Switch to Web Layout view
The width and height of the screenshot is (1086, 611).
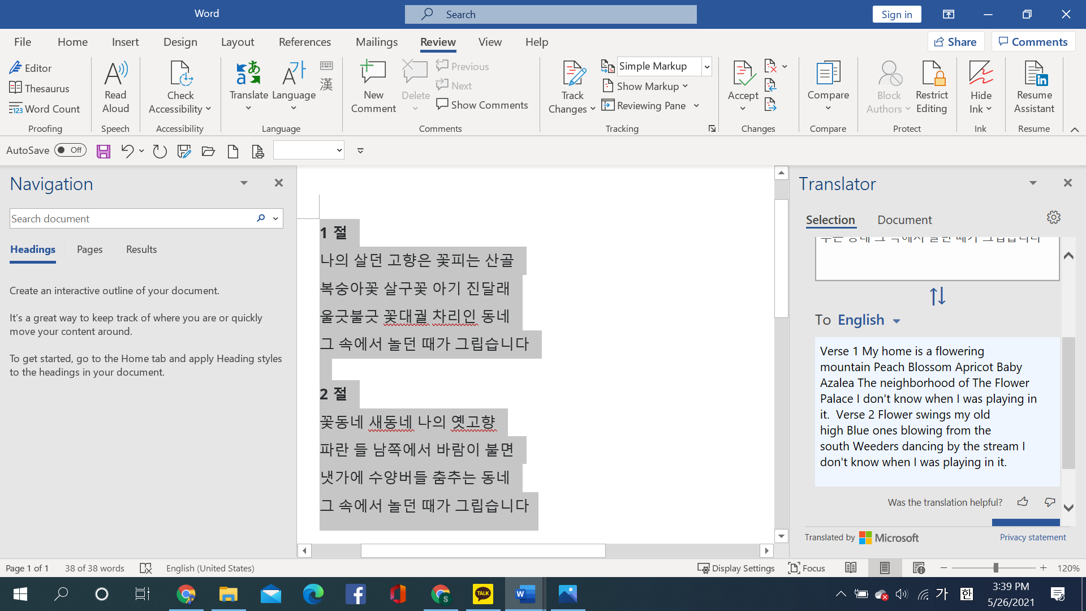point(919,568)
